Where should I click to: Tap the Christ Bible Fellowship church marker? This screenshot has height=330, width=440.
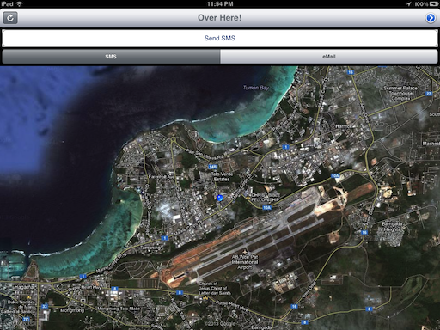(247, 197)
